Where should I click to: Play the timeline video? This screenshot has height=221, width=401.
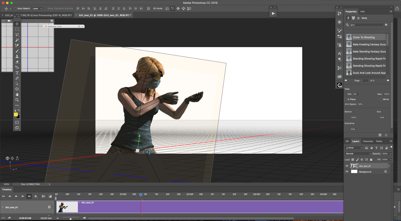tap(16, 196)
